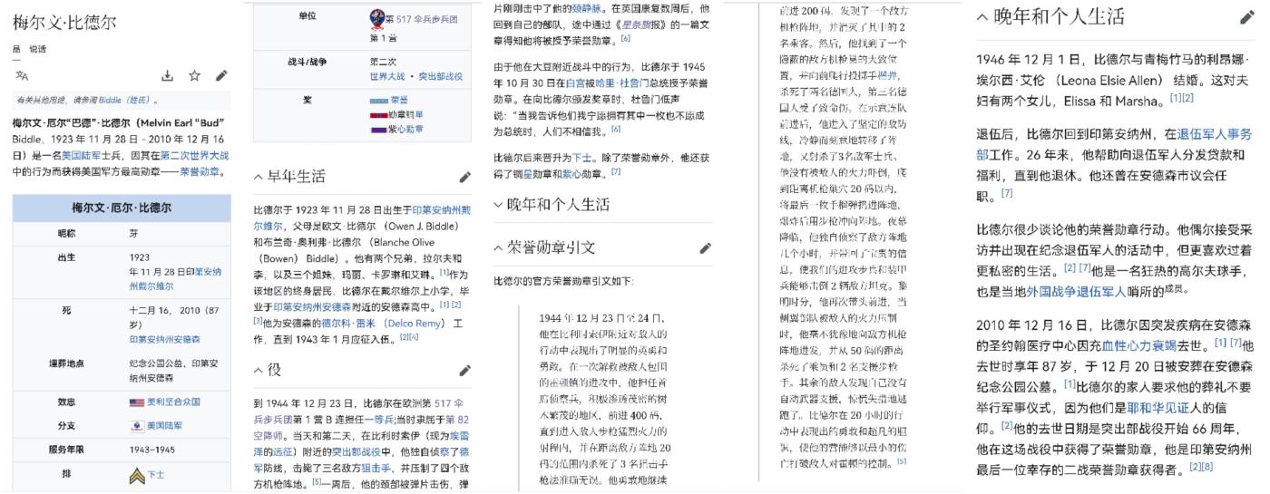Click the 昵称 value 芽
1270x494 pixels.
133,233
